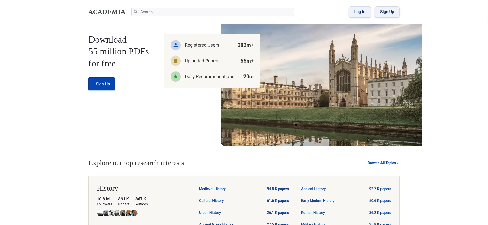Click into the Search field

[216, 12]
